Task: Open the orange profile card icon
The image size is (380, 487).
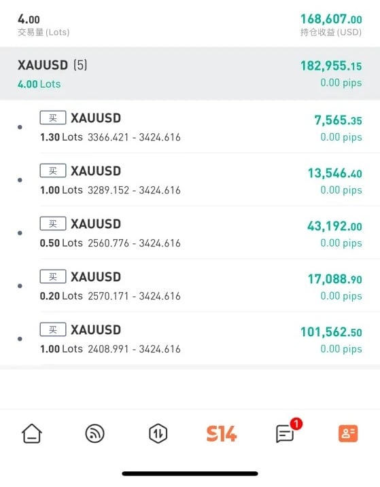Action: (x=348, y=433)
